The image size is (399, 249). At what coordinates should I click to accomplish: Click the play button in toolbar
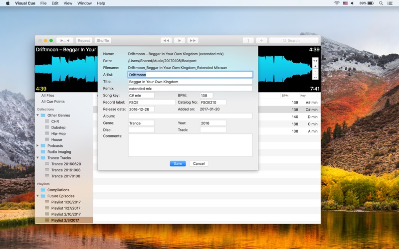(x=180, y=40)
